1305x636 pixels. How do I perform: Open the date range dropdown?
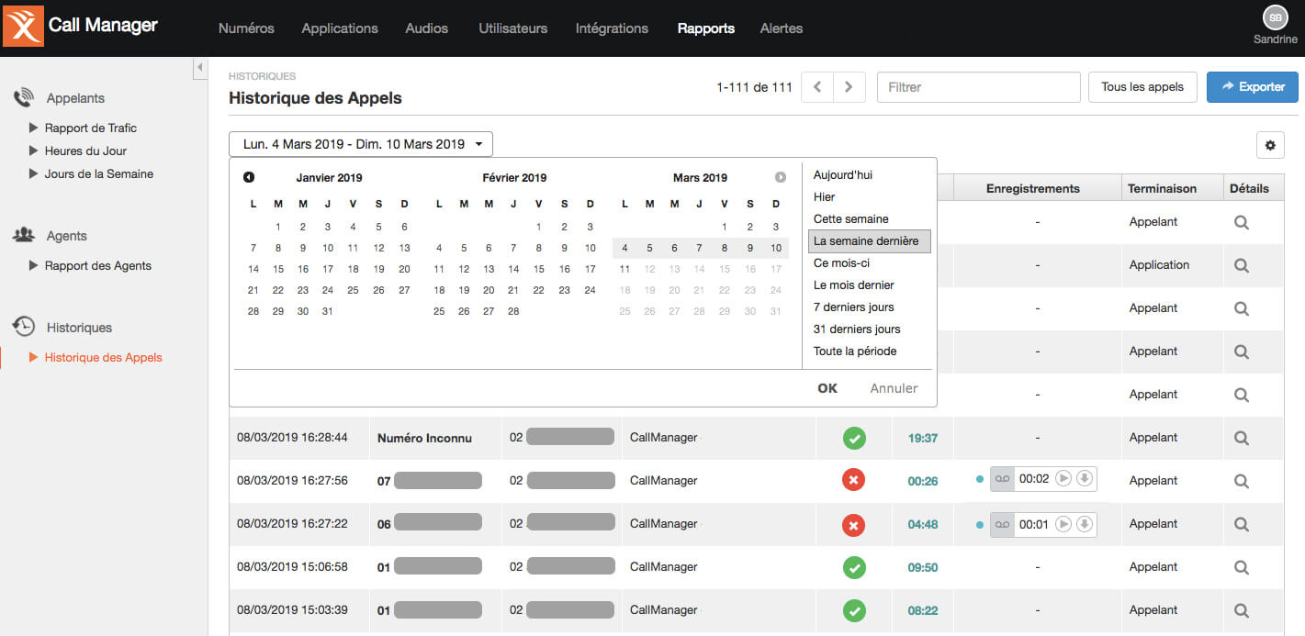tap(361, 144)
